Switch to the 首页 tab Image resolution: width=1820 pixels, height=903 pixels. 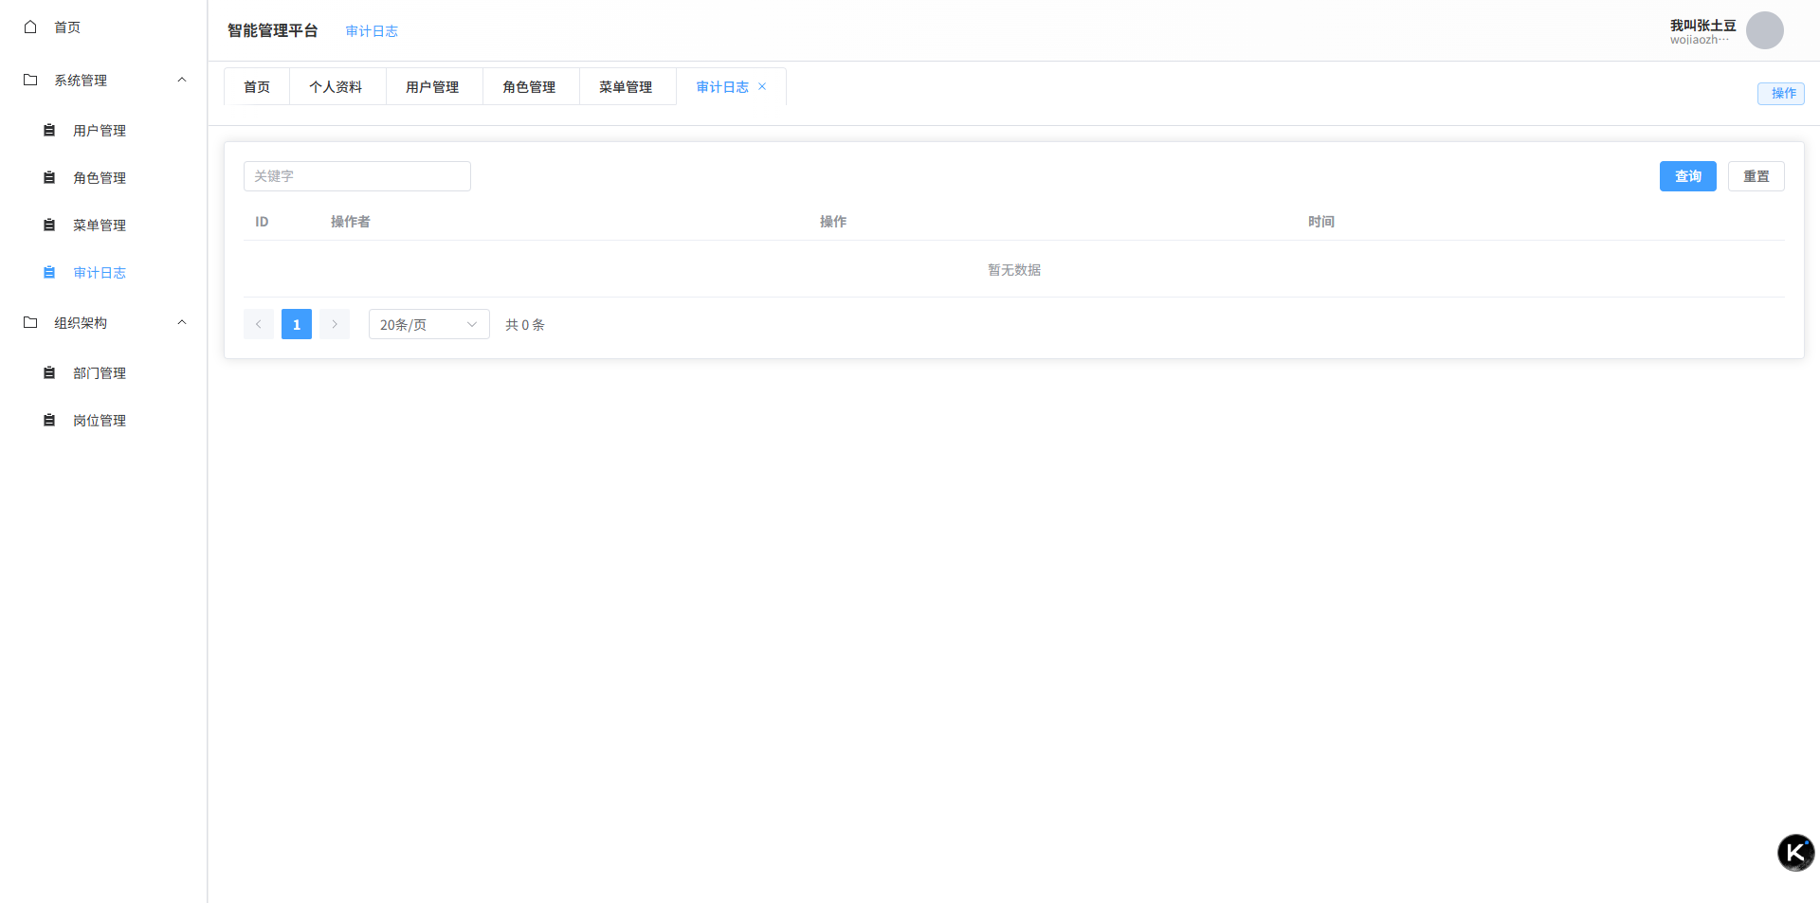click(257, 86)
